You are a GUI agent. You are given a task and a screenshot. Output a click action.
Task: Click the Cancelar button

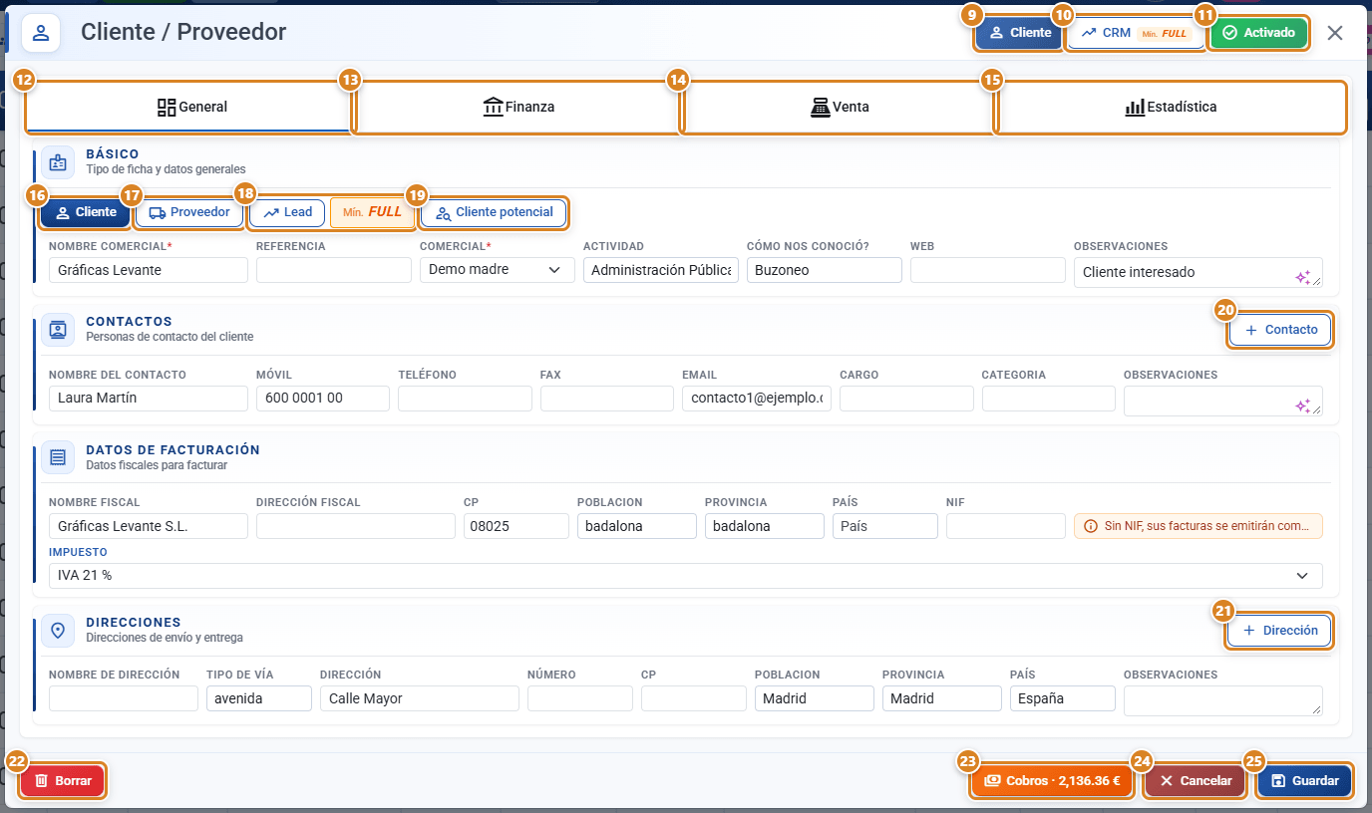click(1196, 781)
